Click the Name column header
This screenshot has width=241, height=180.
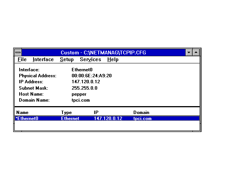pos(23,112)
